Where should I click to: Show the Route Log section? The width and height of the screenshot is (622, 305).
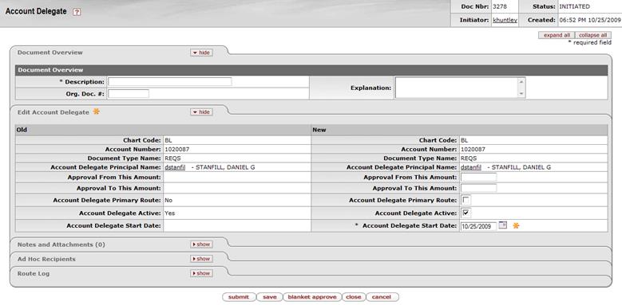pyautogui.click(x=201, y=273)
